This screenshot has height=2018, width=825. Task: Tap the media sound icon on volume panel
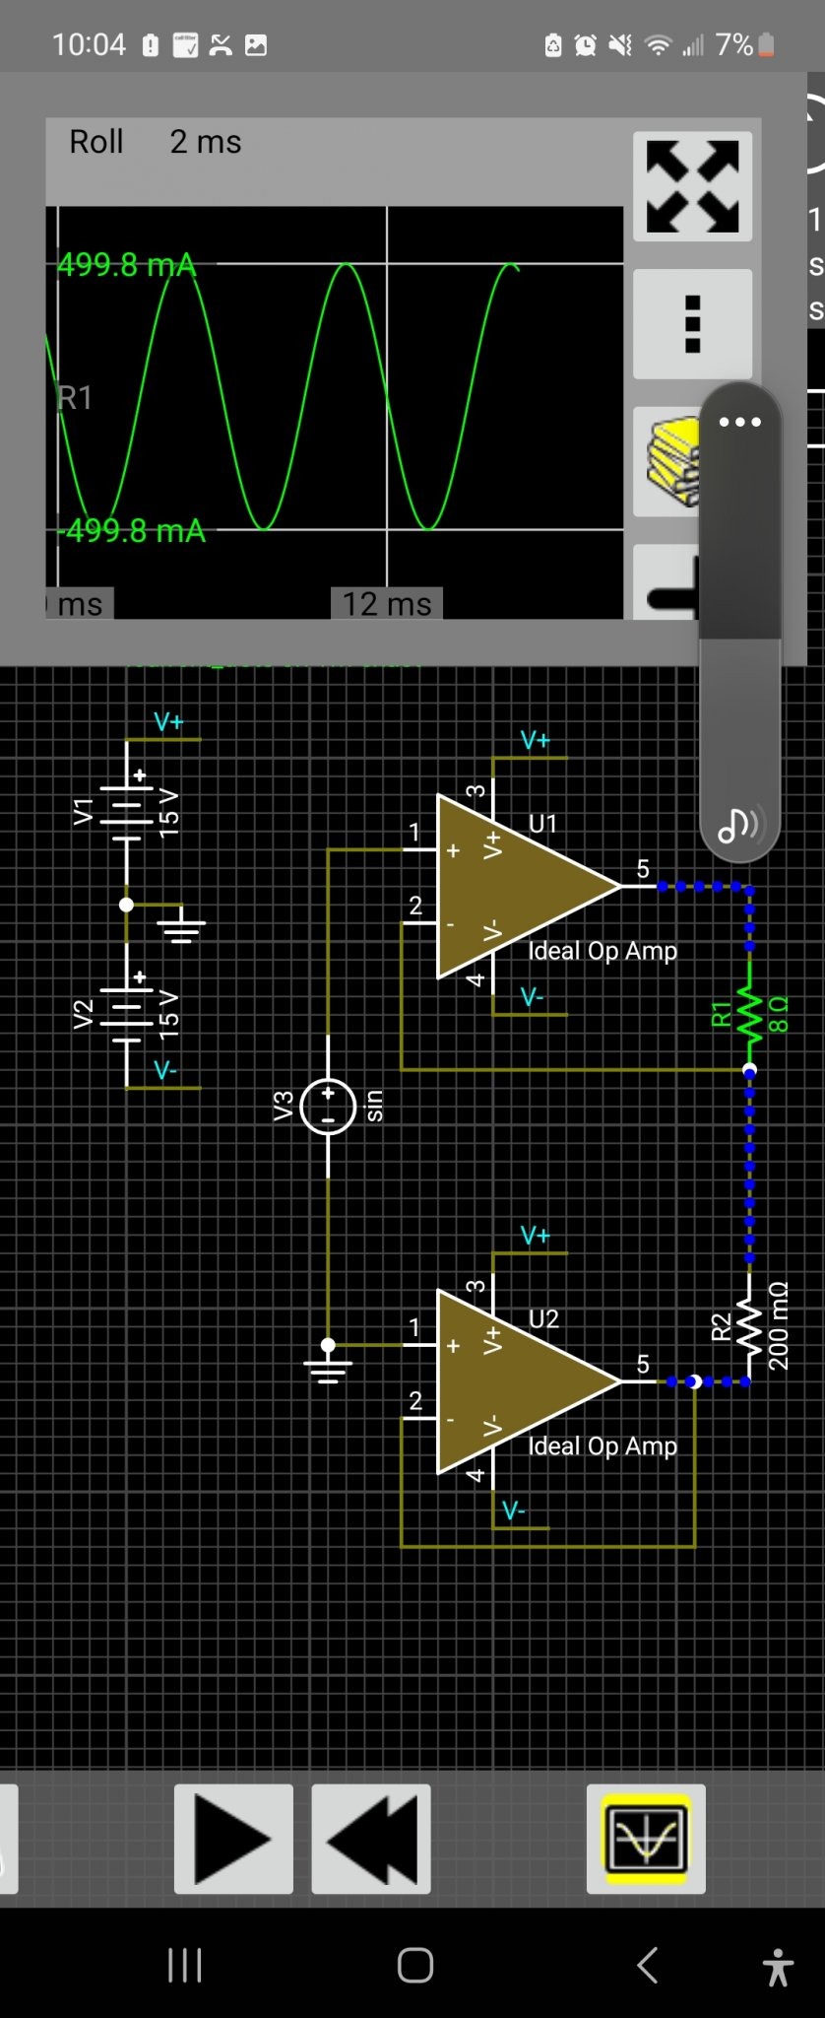739,824
